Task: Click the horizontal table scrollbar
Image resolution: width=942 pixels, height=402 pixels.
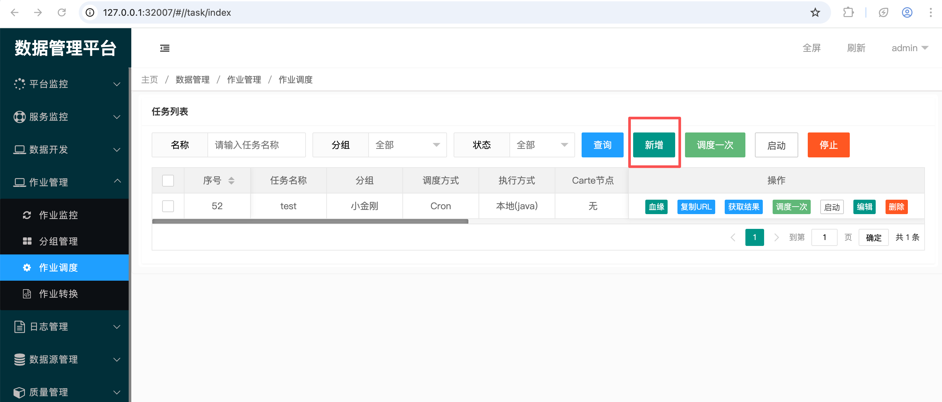Action: pos(310,221)
